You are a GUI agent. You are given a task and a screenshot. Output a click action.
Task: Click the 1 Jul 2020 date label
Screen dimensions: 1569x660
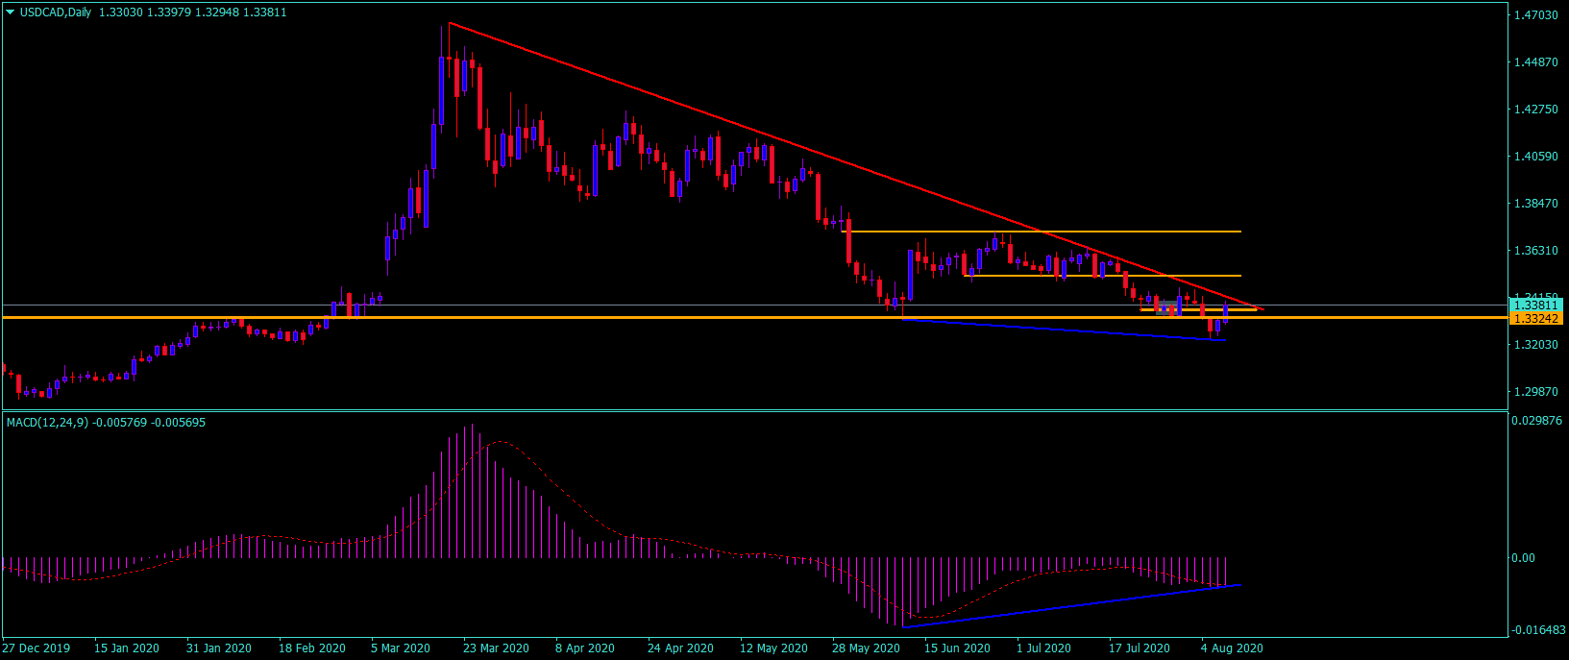1043,648
